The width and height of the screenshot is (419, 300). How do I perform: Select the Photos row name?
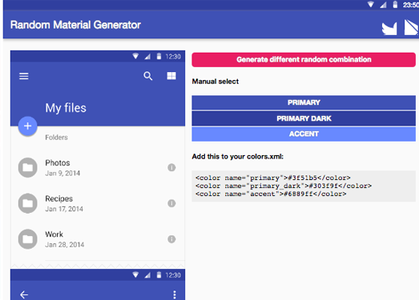pos(58,163)
